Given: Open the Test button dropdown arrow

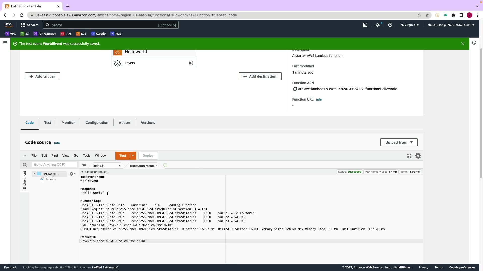Looking at the screenshot, I should tap(133, 156).
